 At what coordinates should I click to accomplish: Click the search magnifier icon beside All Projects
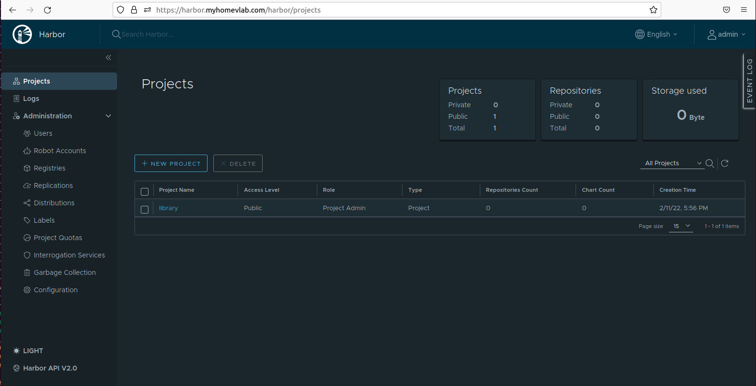point(710,163)
